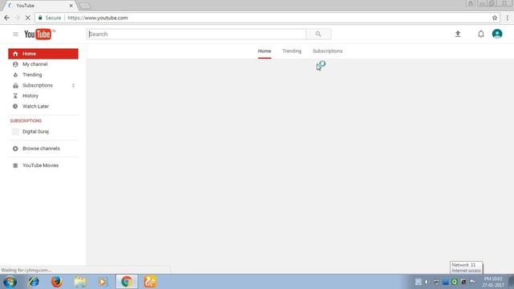Open the Chrome three-dot menu

pos(507,18)
